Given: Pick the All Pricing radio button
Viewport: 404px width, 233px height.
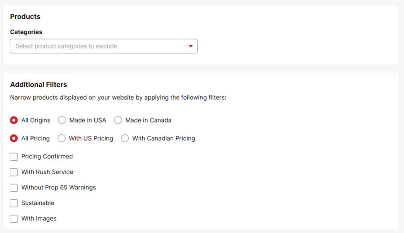Looking at the screenshot, I should tap(14, 138).
